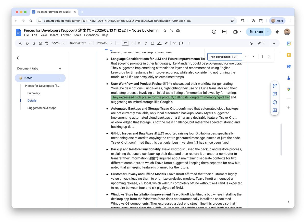This screenshot has width=306, height=223.
Task: Hide the menus with chevron
Action: (x=274, y=43)
